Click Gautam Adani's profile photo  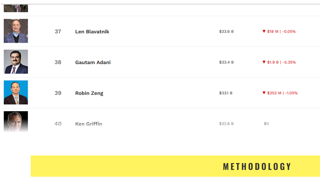tap(16, 62)
